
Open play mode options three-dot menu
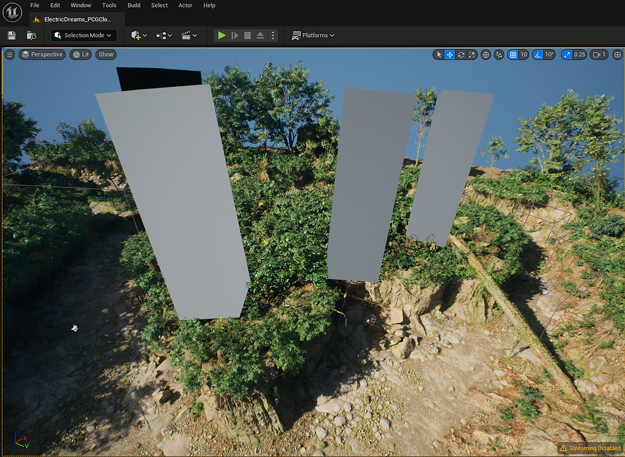[273, 36]
